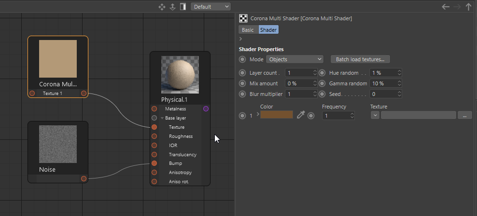The width and height of the screenshot is (477, 216).
Task: Go forward with the right arrow
Action: (457, 7)
